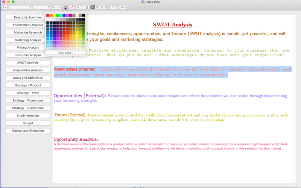
Task: Open Strategy - Promotions section
Action: click(x=28, y=100)
